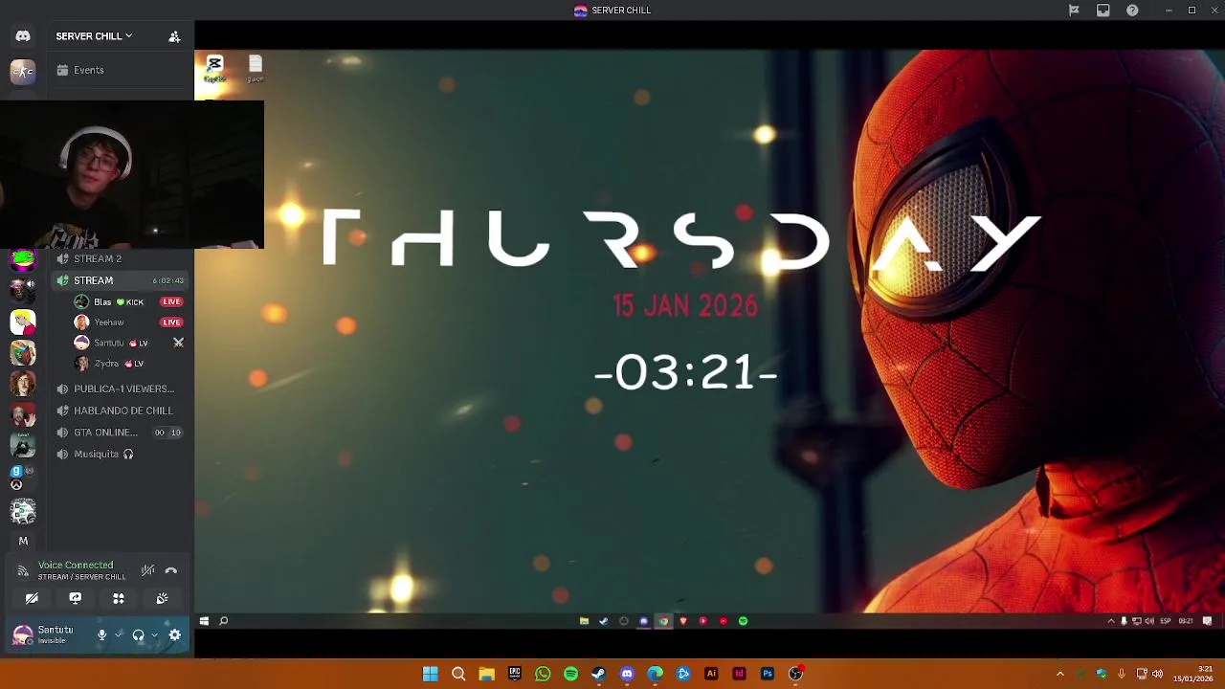Toggle noise suppression icon
1225x689 pixels.
pos(147,571)
